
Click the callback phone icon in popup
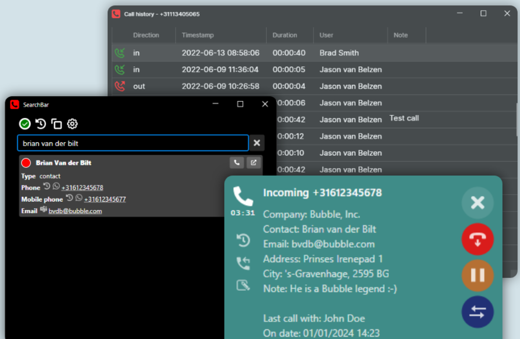(x=243, y=263)
